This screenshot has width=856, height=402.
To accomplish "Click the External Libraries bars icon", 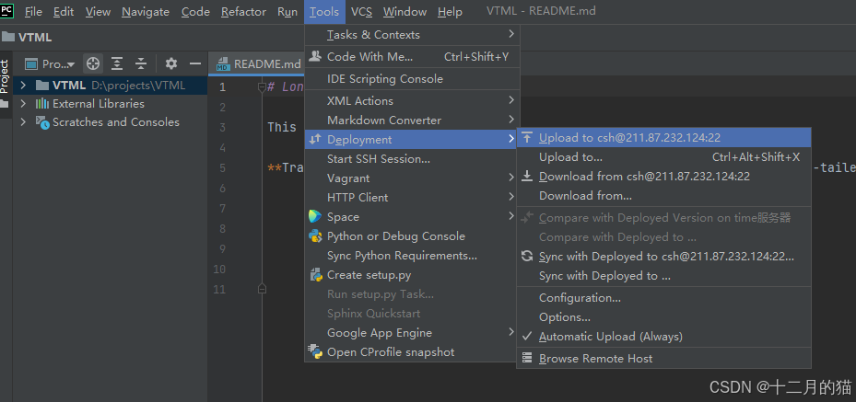I will point(42,104).
